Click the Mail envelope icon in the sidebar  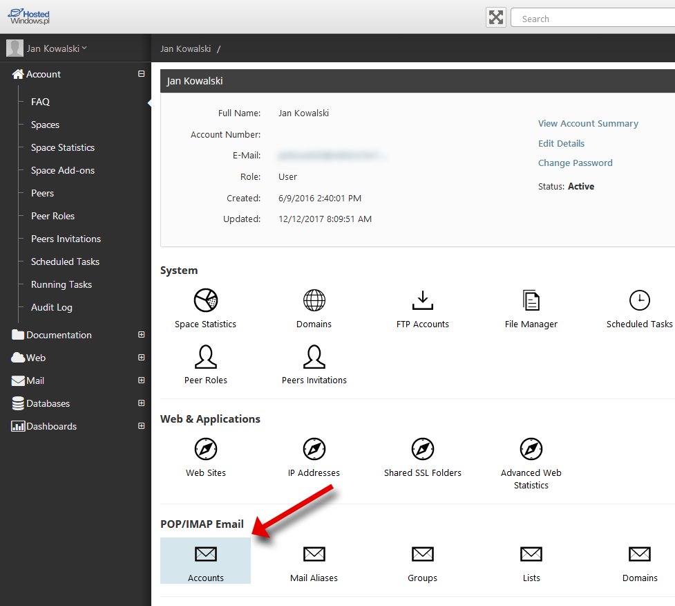click(x=18, y=380)
